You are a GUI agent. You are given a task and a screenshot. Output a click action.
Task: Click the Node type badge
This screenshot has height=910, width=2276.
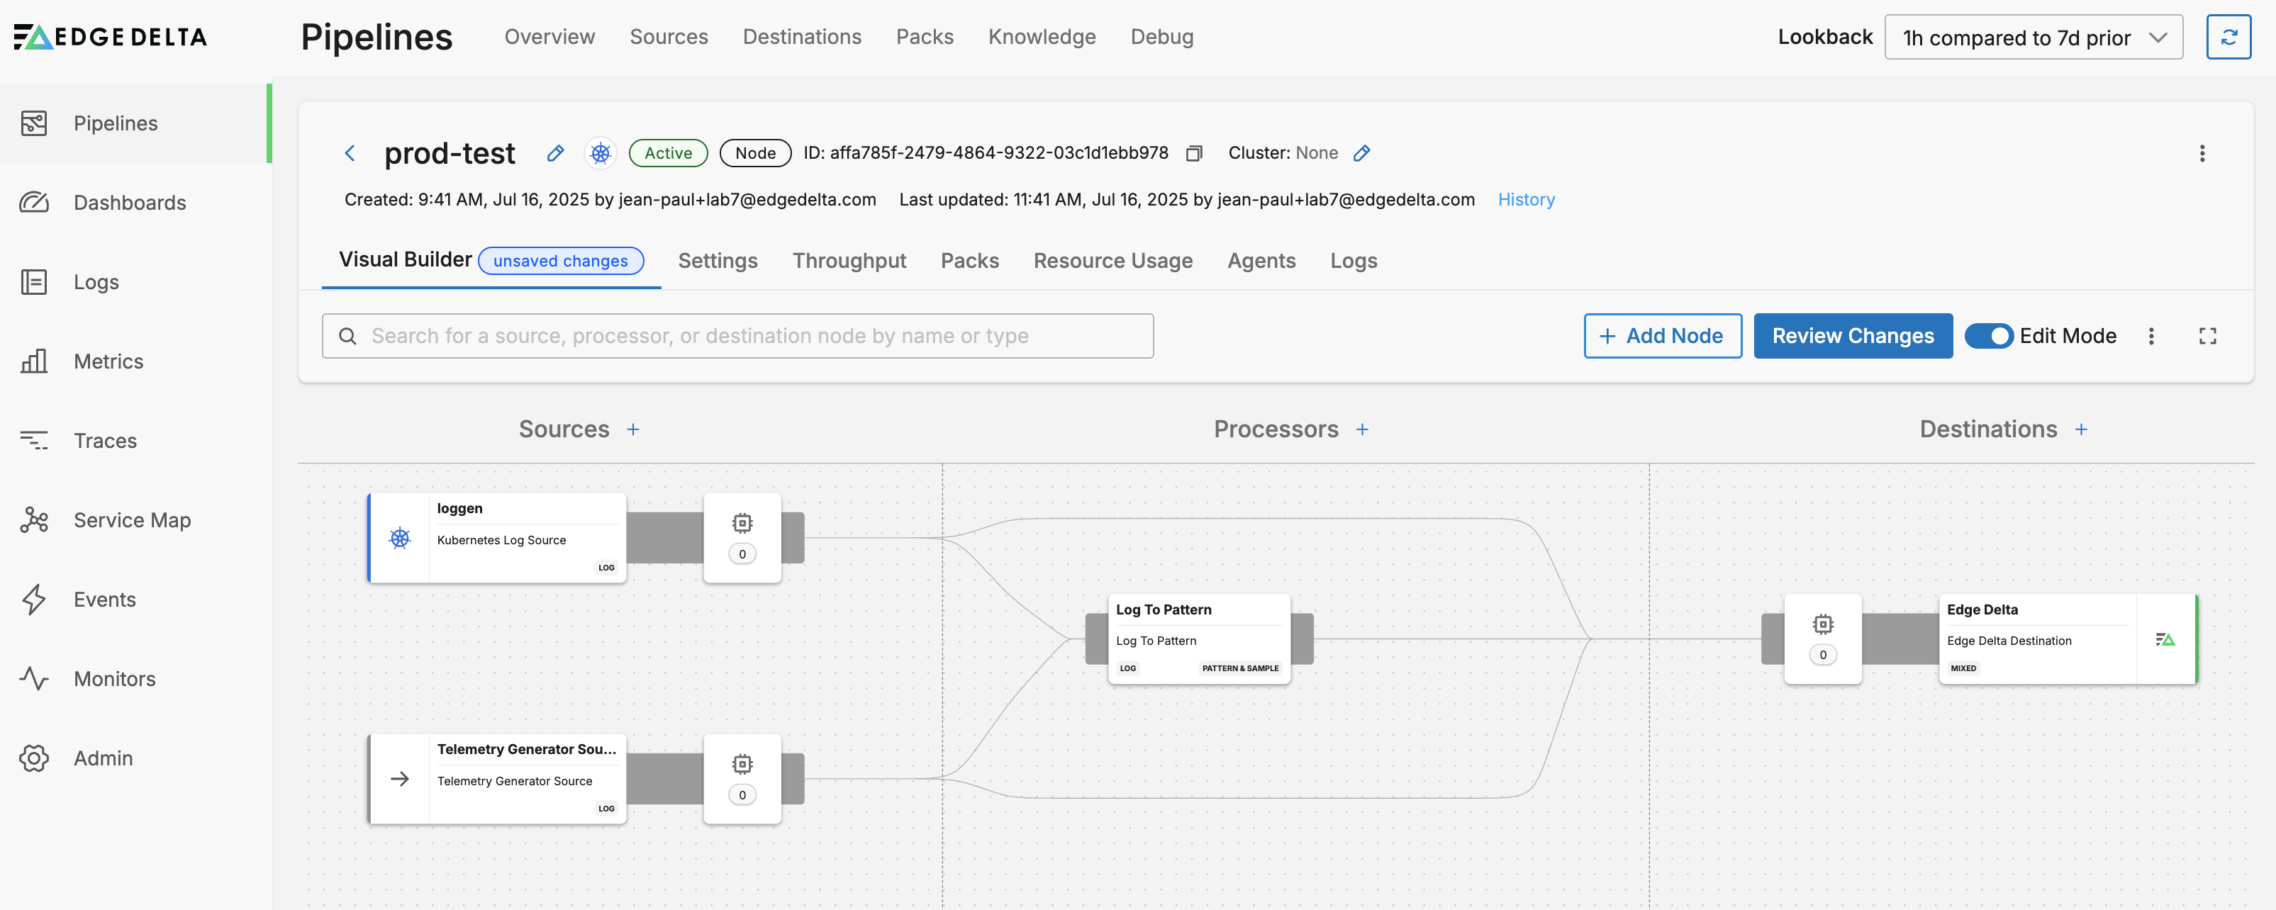[755, 153]
